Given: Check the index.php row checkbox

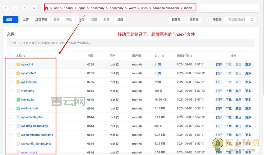Looking at the screenshot, I should 11,91.
